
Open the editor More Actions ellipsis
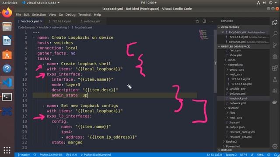point(211,21)
